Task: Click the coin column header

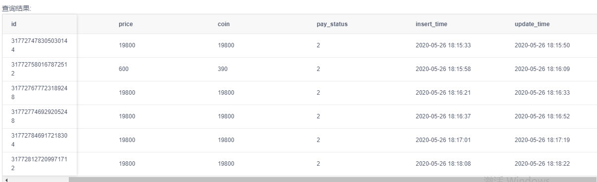Action: click(x=224, y=24)
